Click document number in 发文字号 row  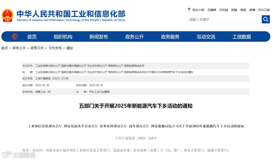(x=52, y=79)
